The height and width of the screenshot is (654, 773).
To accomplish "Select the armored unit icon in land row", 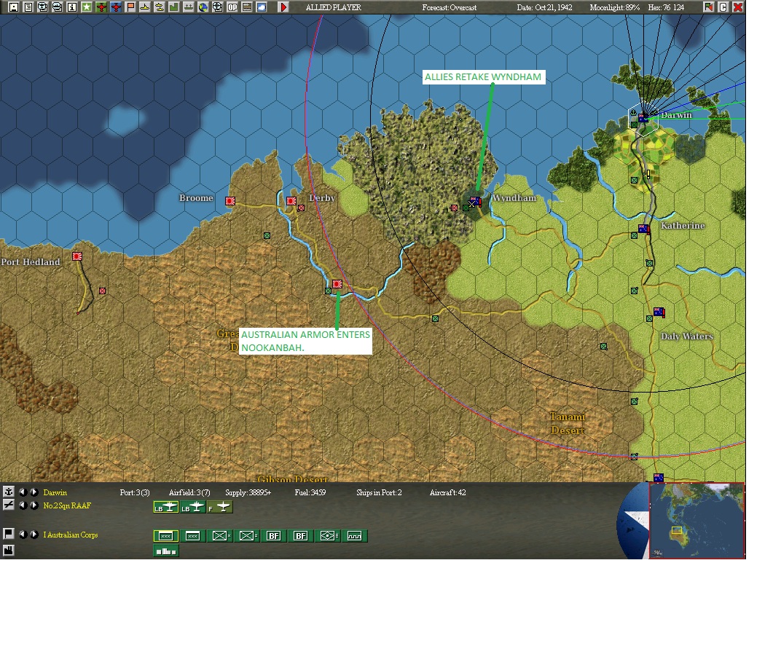I will pos(327,536).
